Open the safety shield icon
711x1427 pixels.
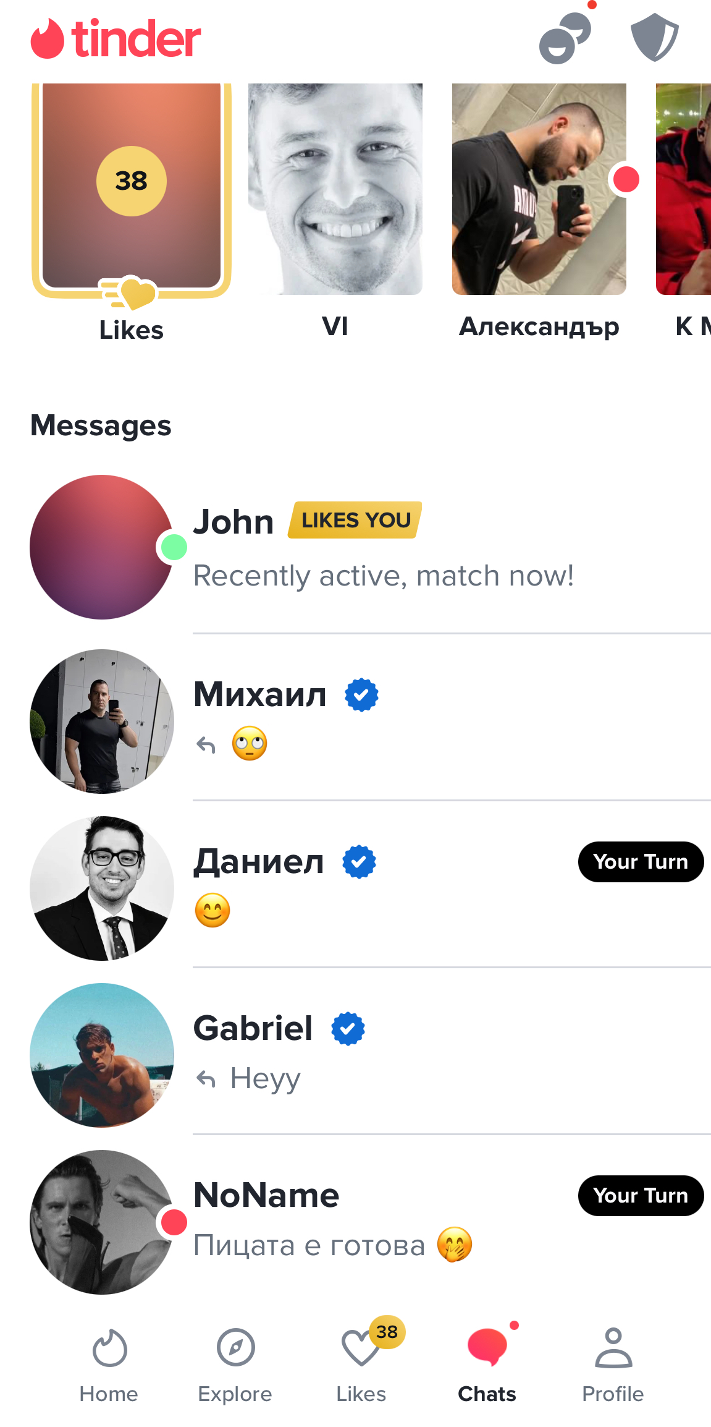pos(655,37)
